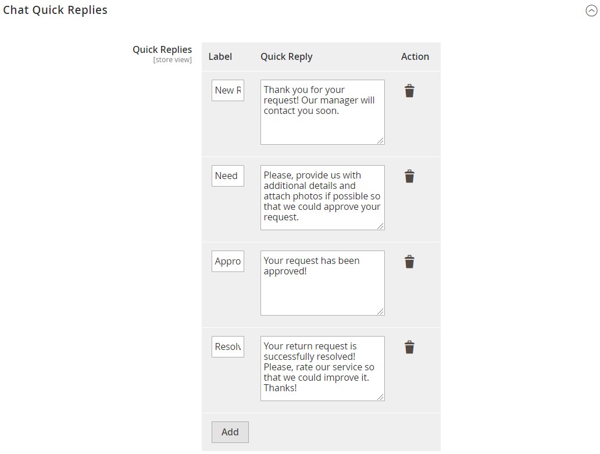Delete the 'Thank you for your request' reply
The width and height of the screenshot is (600, 454).
point(409,91)
